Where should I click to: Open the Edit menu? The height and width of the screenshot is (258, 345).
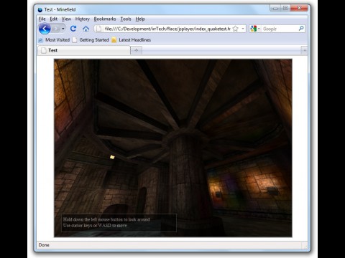[53, 19]
